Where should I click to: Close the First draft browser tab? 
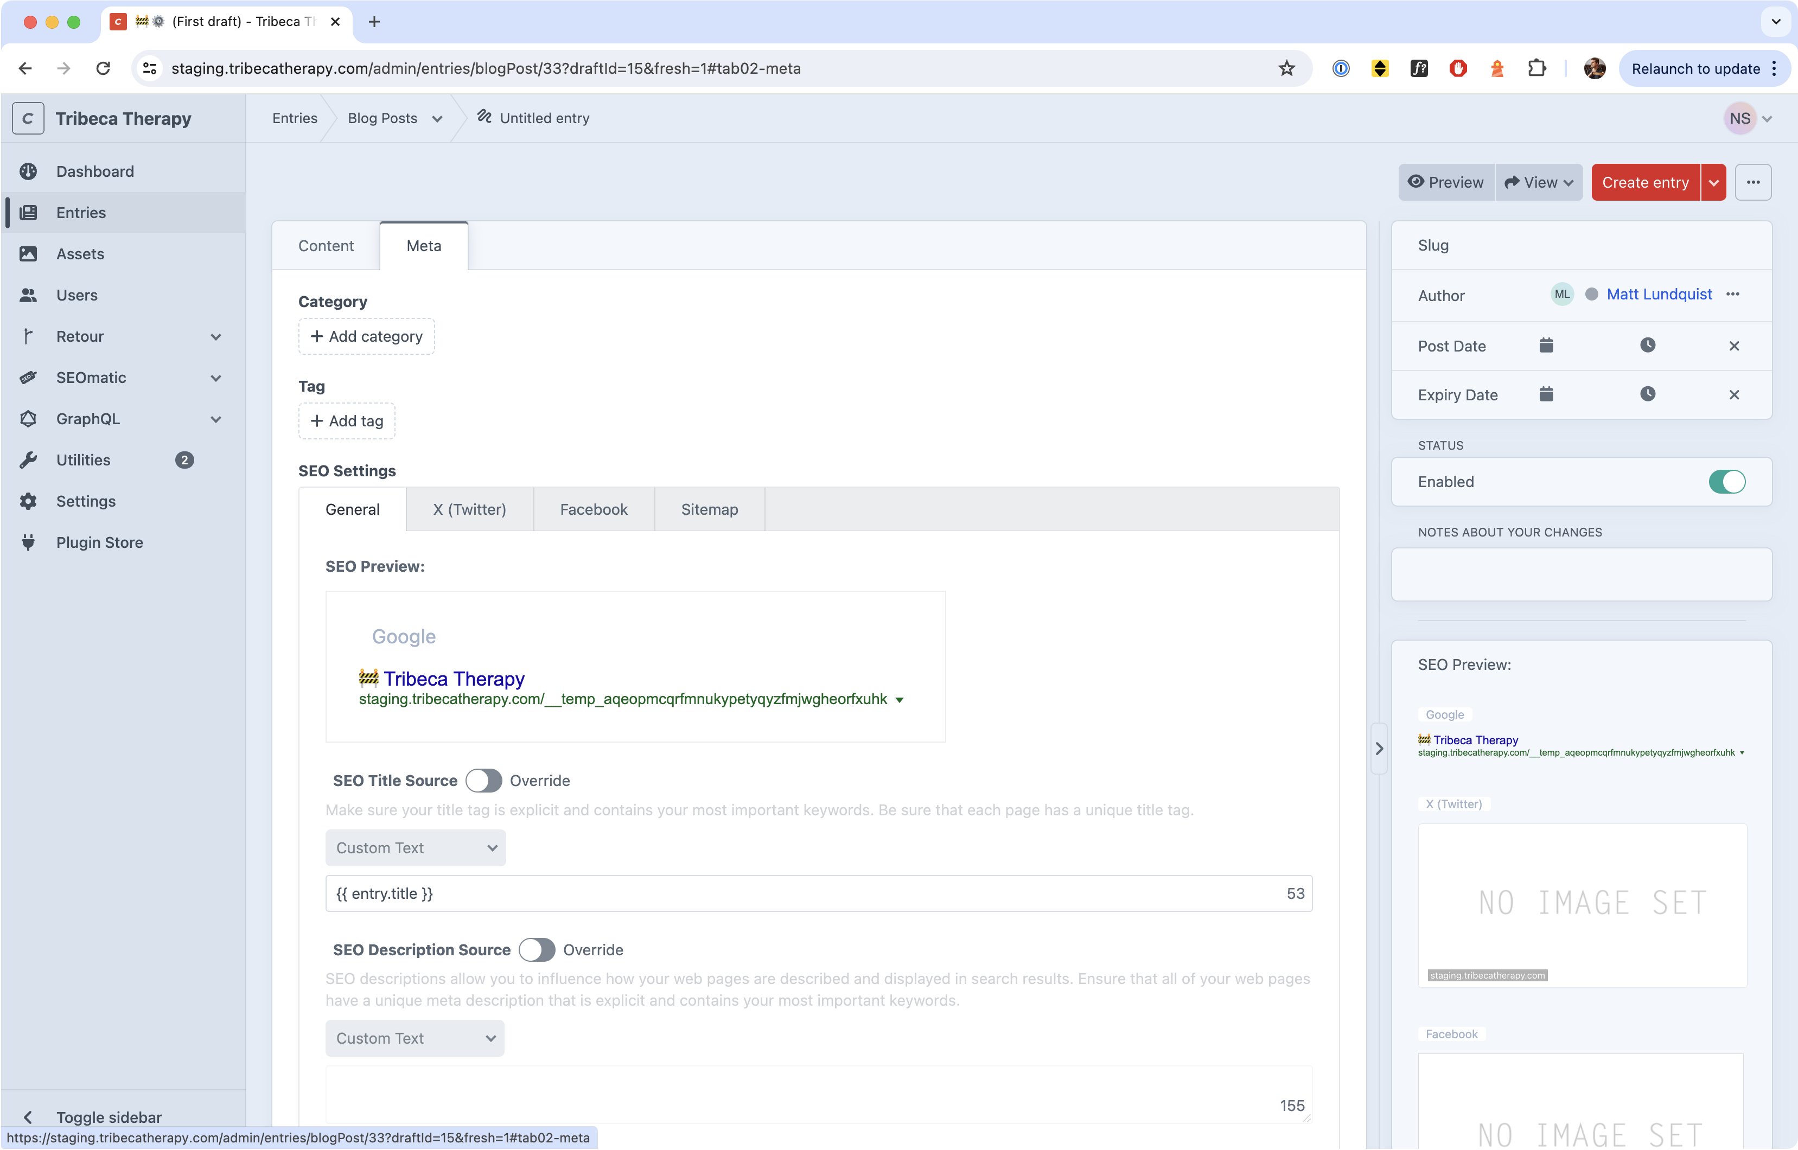coord(335,22)
